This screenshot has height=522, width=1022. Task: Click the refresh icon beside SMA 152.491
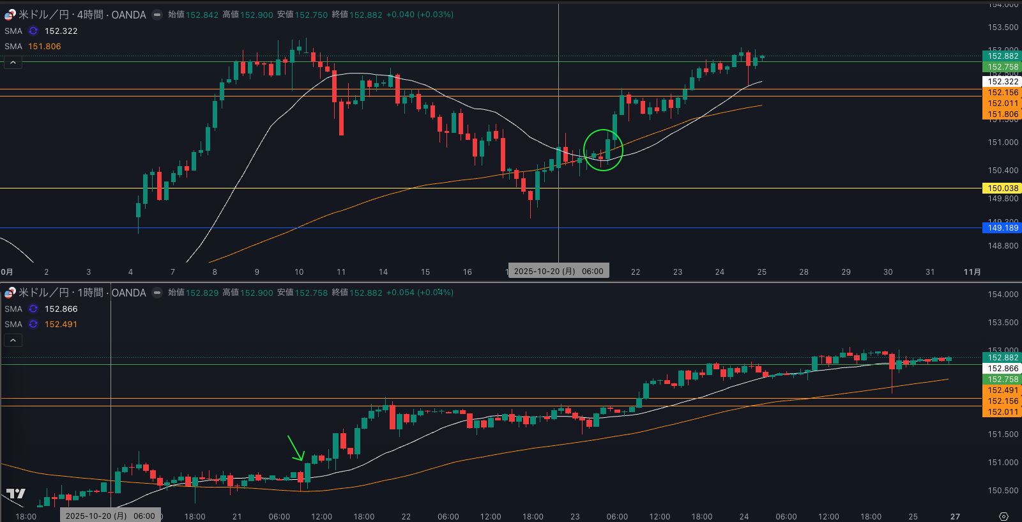(33, 324)
